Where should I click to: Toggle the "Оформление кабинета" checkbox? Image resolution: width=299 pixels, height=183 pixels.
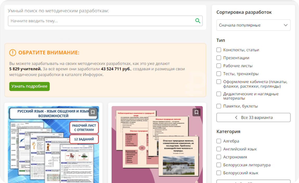219,82
